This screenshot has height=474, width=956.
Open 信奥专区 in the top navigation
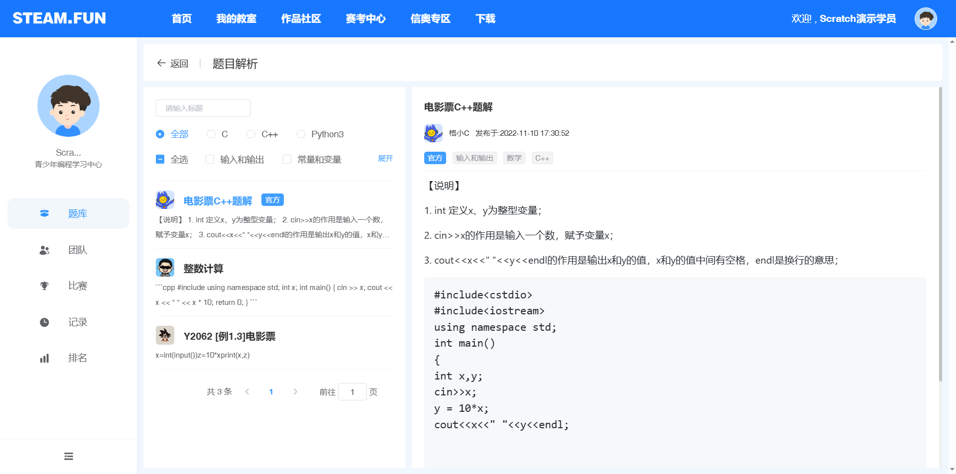431,19
